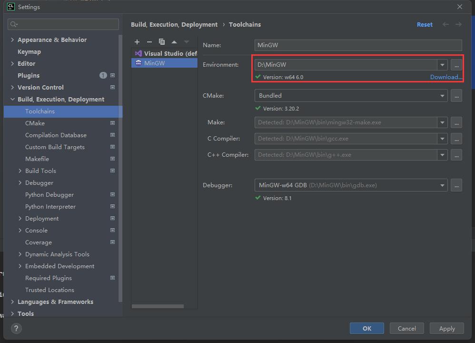Click the Download link for MinGW

446,77
